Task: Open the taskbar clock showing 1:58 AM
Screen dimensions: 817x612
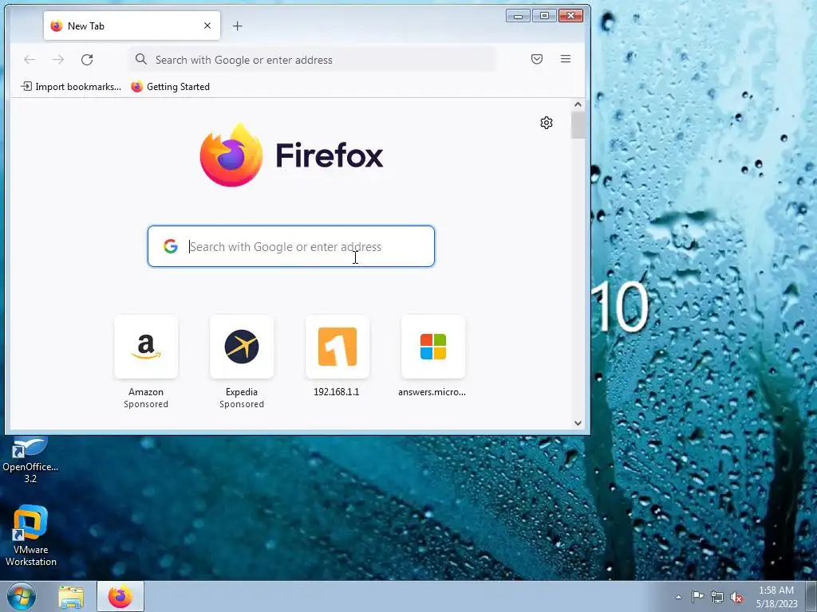Action: tap(776, 597)
